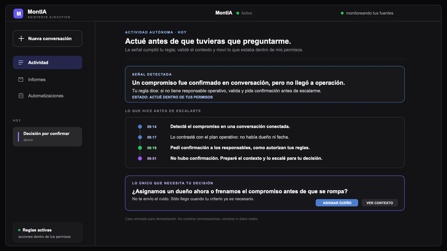Click the Informes envelope icon
Viewport: 447px width, 251px height.
tap(21, 79)
